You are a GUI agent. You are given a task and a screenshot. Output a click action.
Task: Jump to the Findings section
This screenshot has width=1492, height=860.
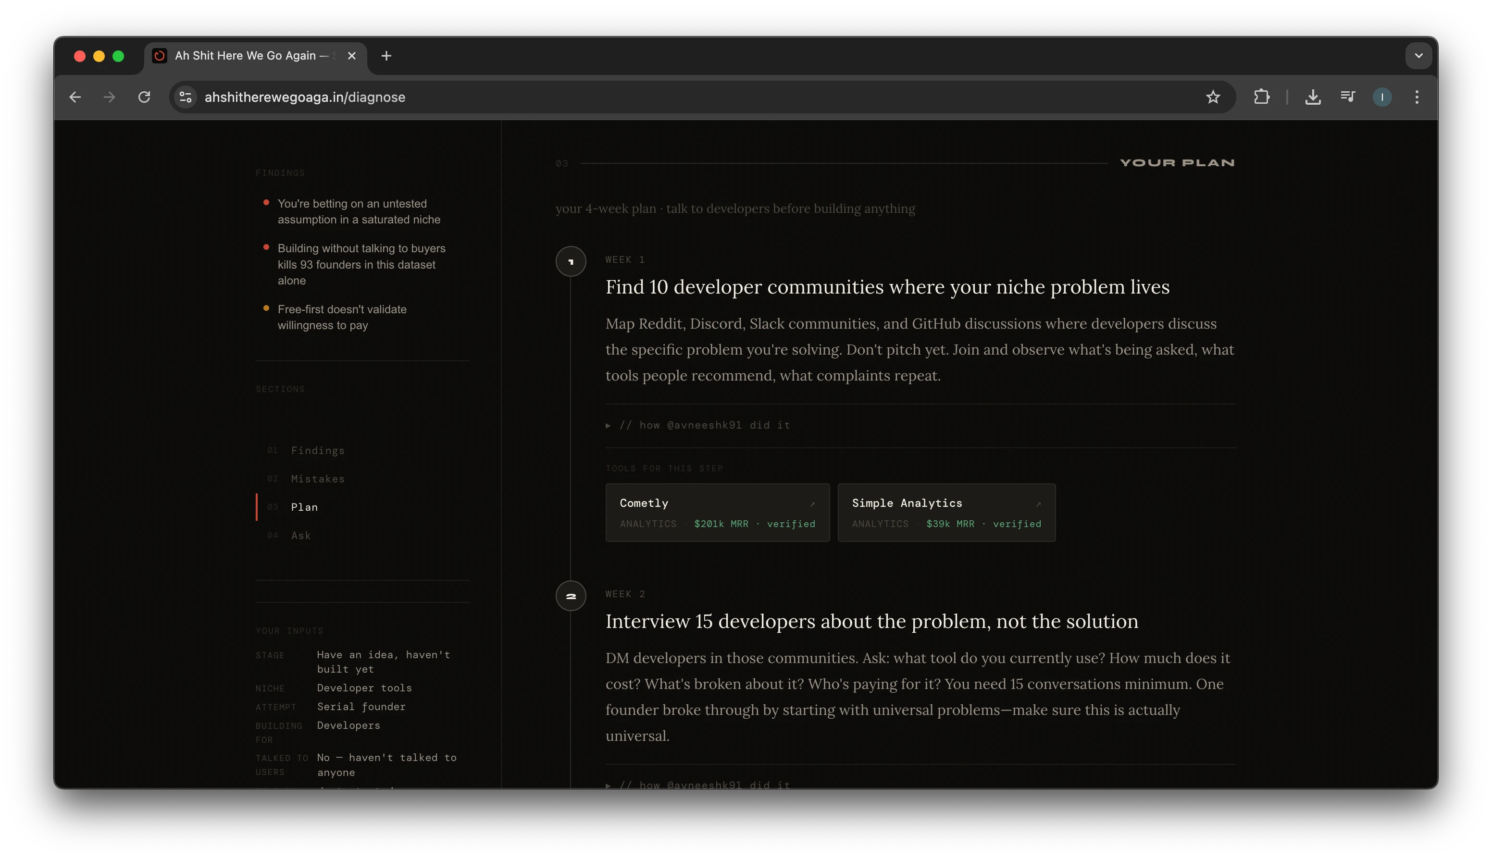pos(317,451)
